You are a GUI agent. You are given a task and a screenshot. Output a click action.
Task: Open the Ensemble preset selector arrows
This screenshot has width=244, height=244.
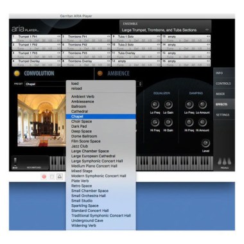[x=207, y=30]
